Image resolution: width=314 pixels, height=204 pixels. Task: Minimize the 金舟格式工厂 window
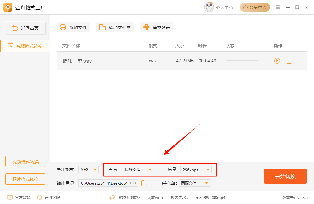coord(288,7)
